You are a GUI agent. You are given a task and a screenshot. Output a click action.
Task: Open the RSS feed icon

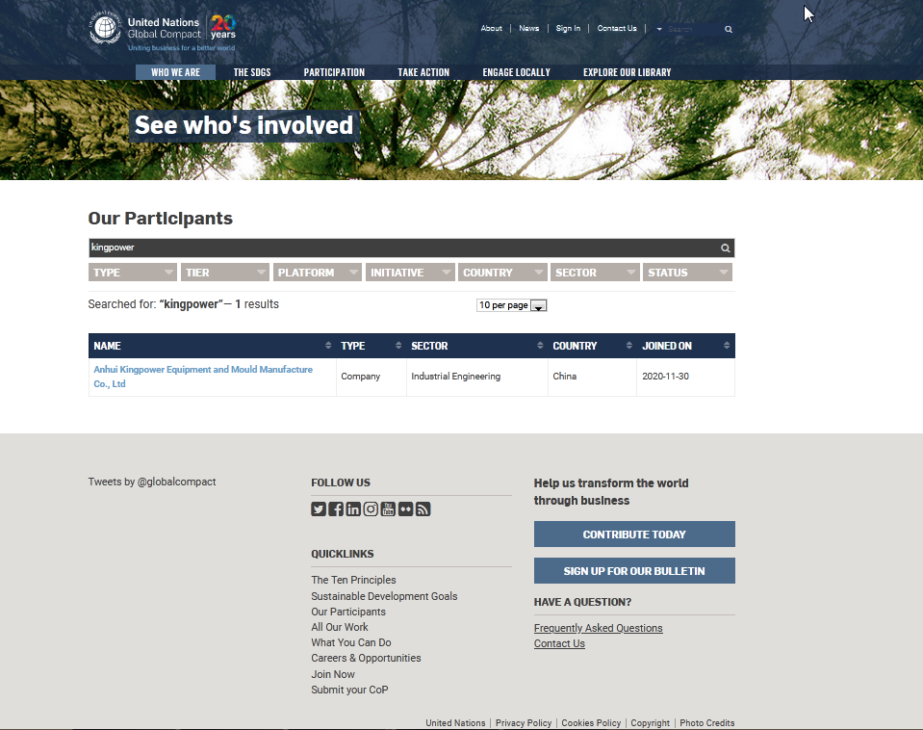(423, 509)
